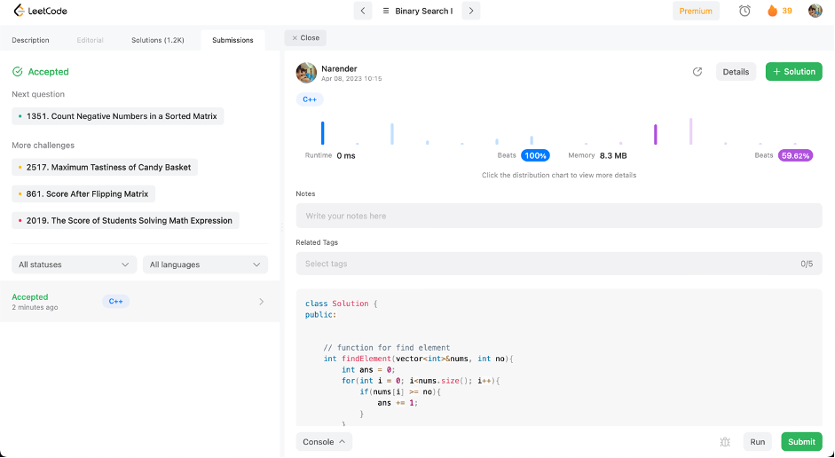The width and height of the screenshot is (835, 458).
Task: Close the submission detail panel
Action: point(305,38)
